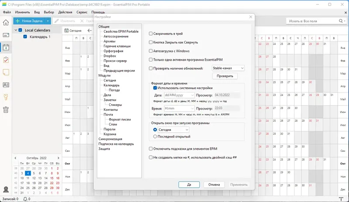Enable Проверять наличие обновлений checkbox

click(151, 68)
